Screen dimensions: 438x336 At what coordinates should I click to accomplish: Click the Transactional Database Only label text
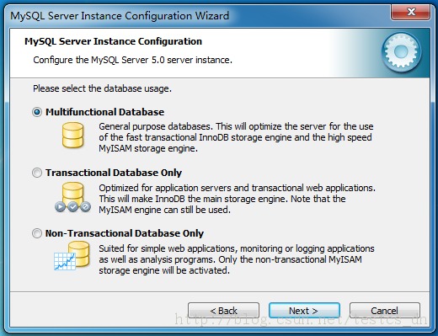(x=114, y=173)
